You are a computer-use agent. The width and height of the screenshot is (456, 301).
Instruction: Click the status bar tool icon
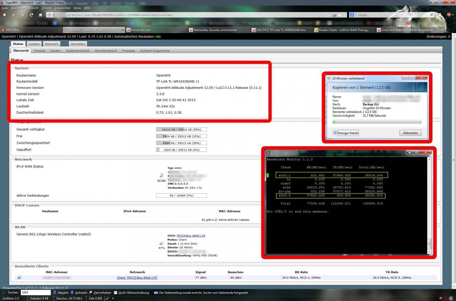pos(107,298)
